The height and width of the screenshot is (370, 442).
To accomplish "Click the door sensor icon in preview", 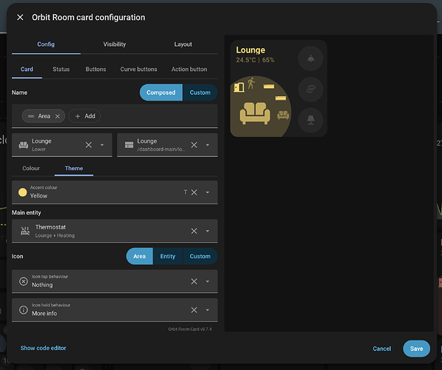I will point(239,87).
